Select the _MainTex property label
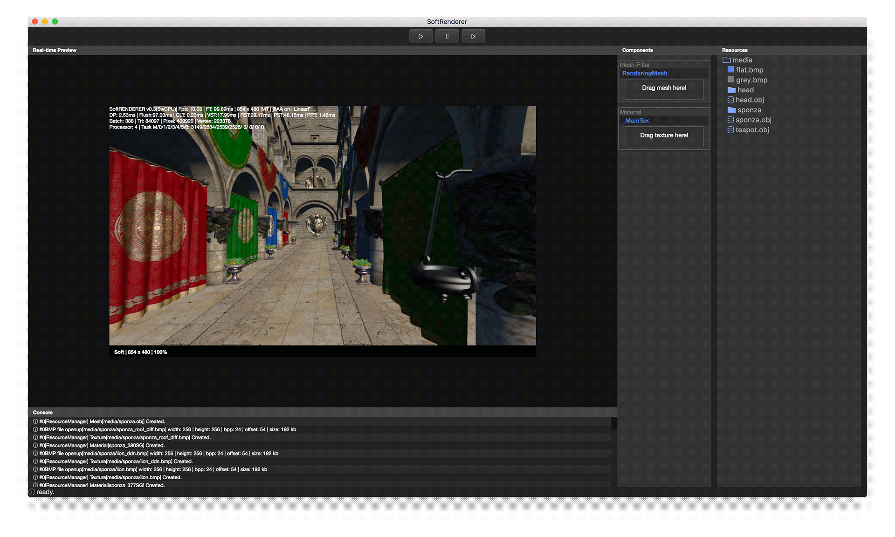895x537 pixels. point(636,121)
